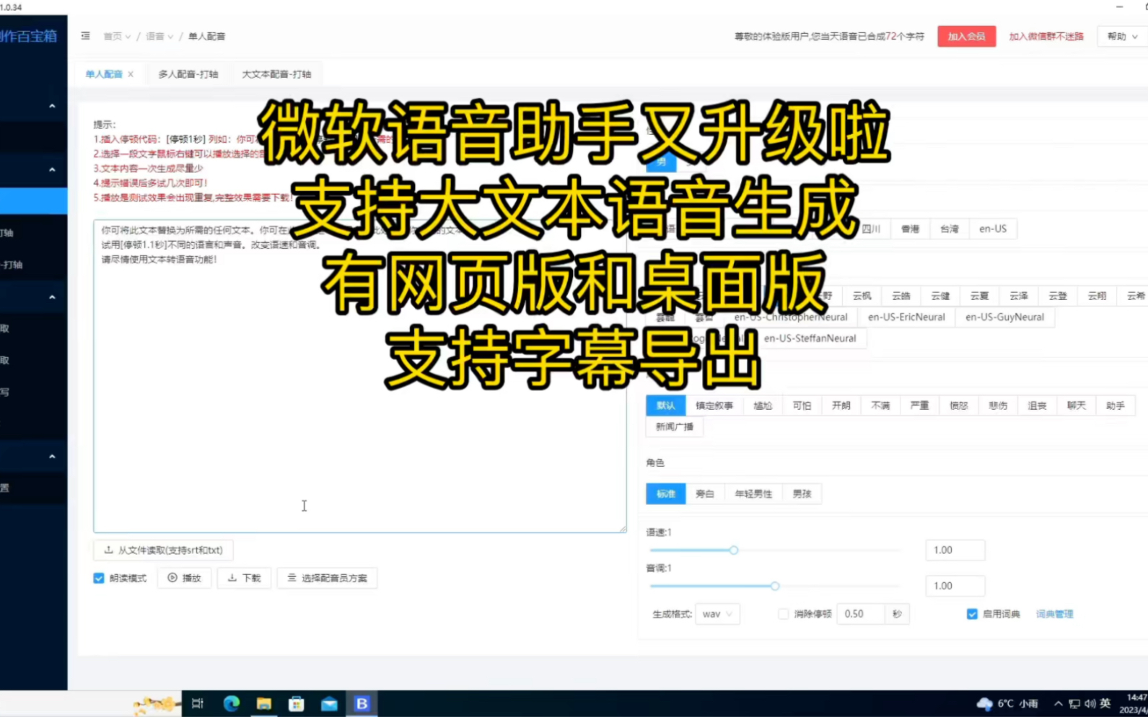Choose the 云健 voice
This screenshot has height=717, width=1148.
[x=940, y=296]
